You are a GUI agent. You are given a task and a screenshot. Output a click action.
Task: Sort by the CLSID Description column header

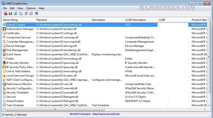click(140, 20)
